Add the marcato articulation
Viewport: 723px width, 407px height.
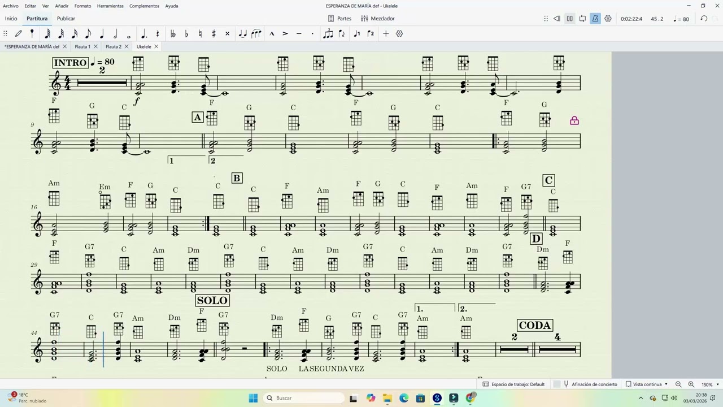pyautogui.click(x=272, y=34)
